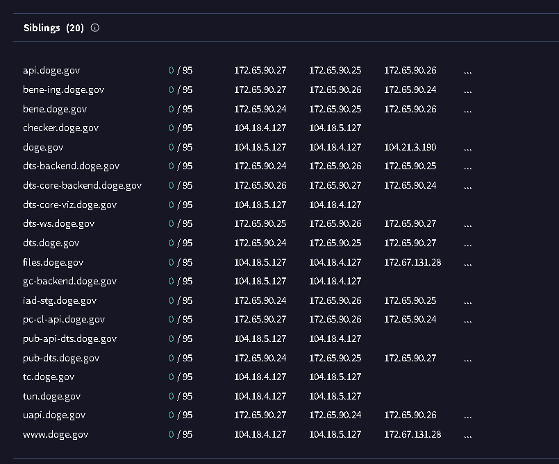Image resolution: width=559 pixels, height=464 pixels.
Task: Click the first IP 104.18.4.127 for tc.doge.gov
Action: (260, 377)
